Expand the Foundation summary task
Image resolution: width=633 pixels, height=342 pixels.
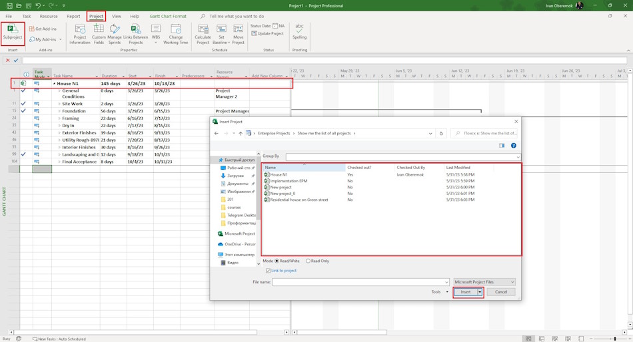pos(59,111)
